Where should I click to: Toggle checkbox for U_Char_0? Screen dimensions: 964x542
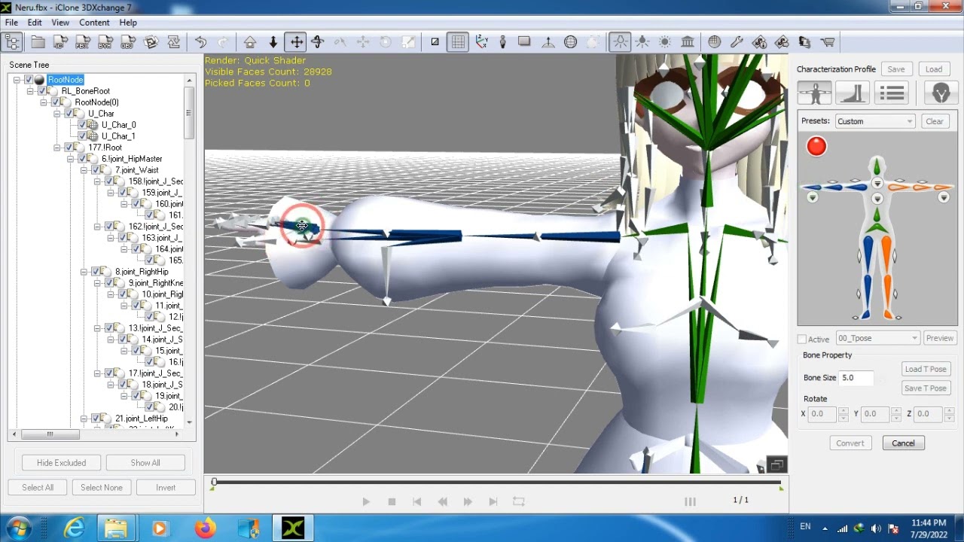pyautogui.click(x=83, y=125)
